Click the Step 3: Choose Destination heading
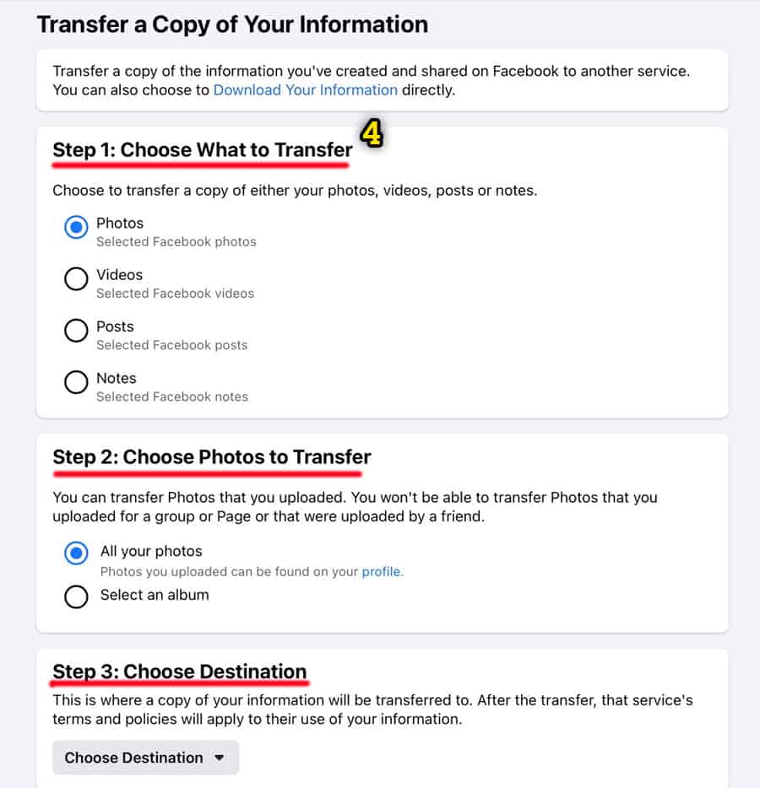 pos(179,672)
